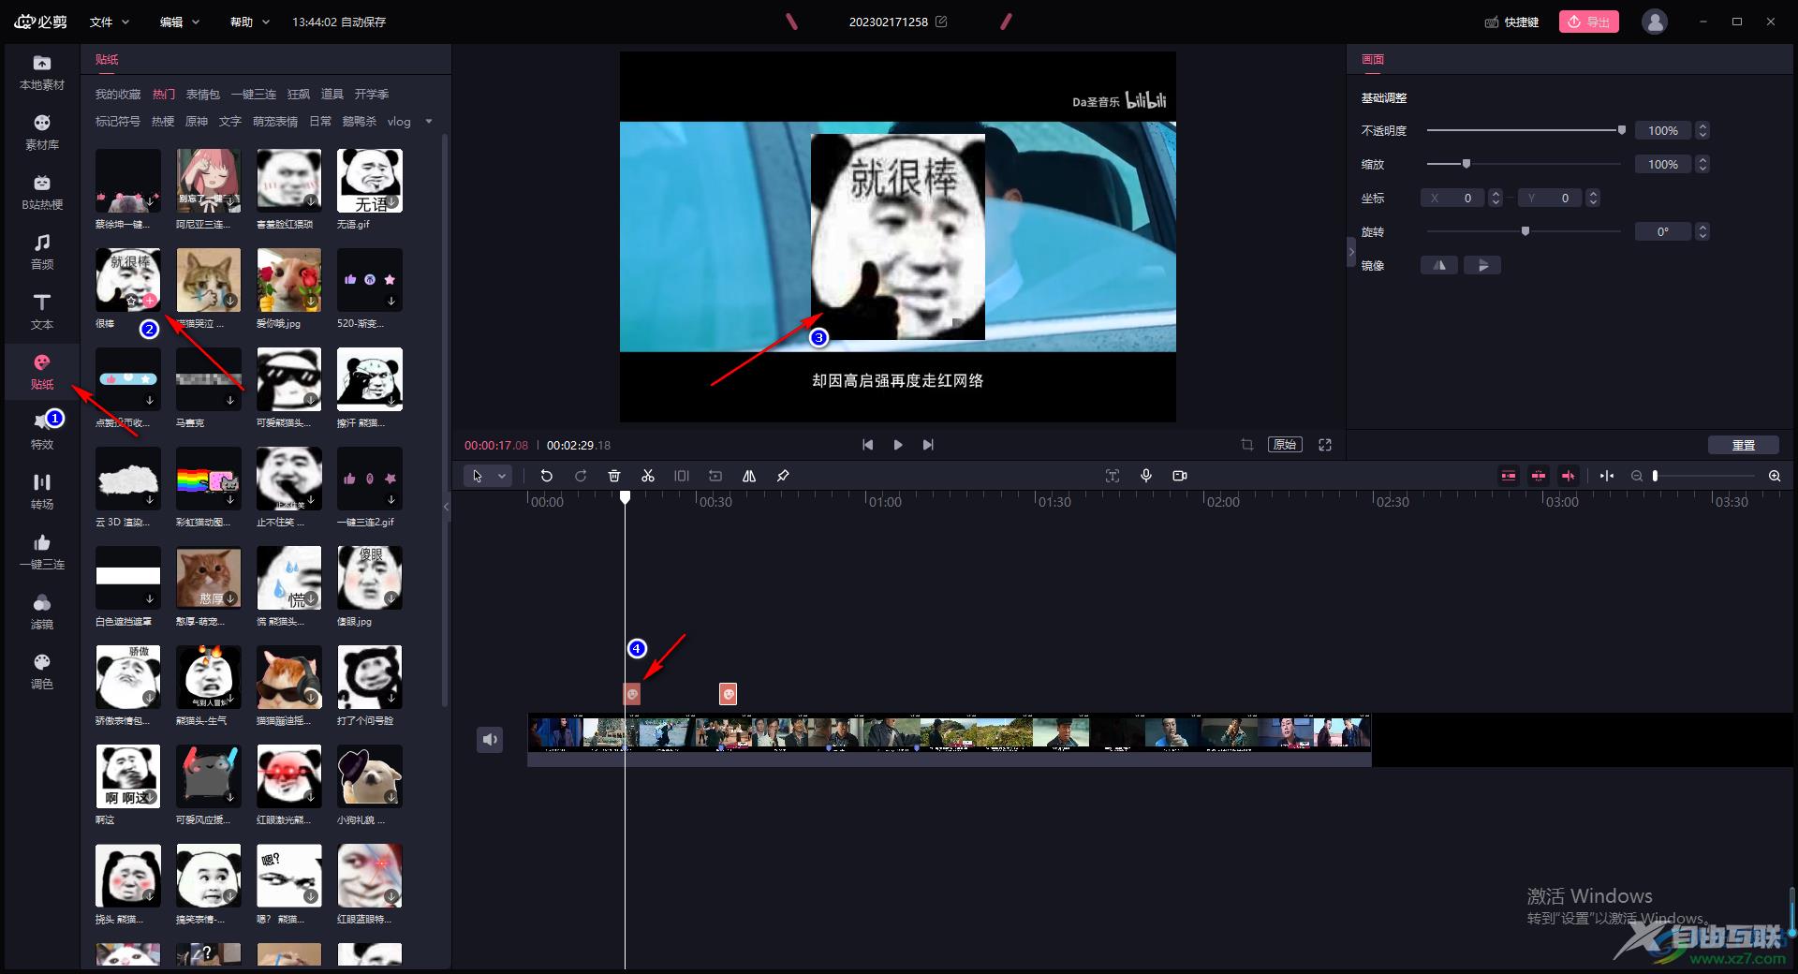
Task: Click the 不透明度 opacity slider
Action: click(1525, 130)
